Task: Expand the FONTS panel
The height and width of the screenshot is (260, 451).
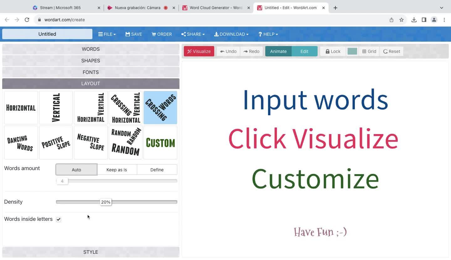Action: click(91, 72)
